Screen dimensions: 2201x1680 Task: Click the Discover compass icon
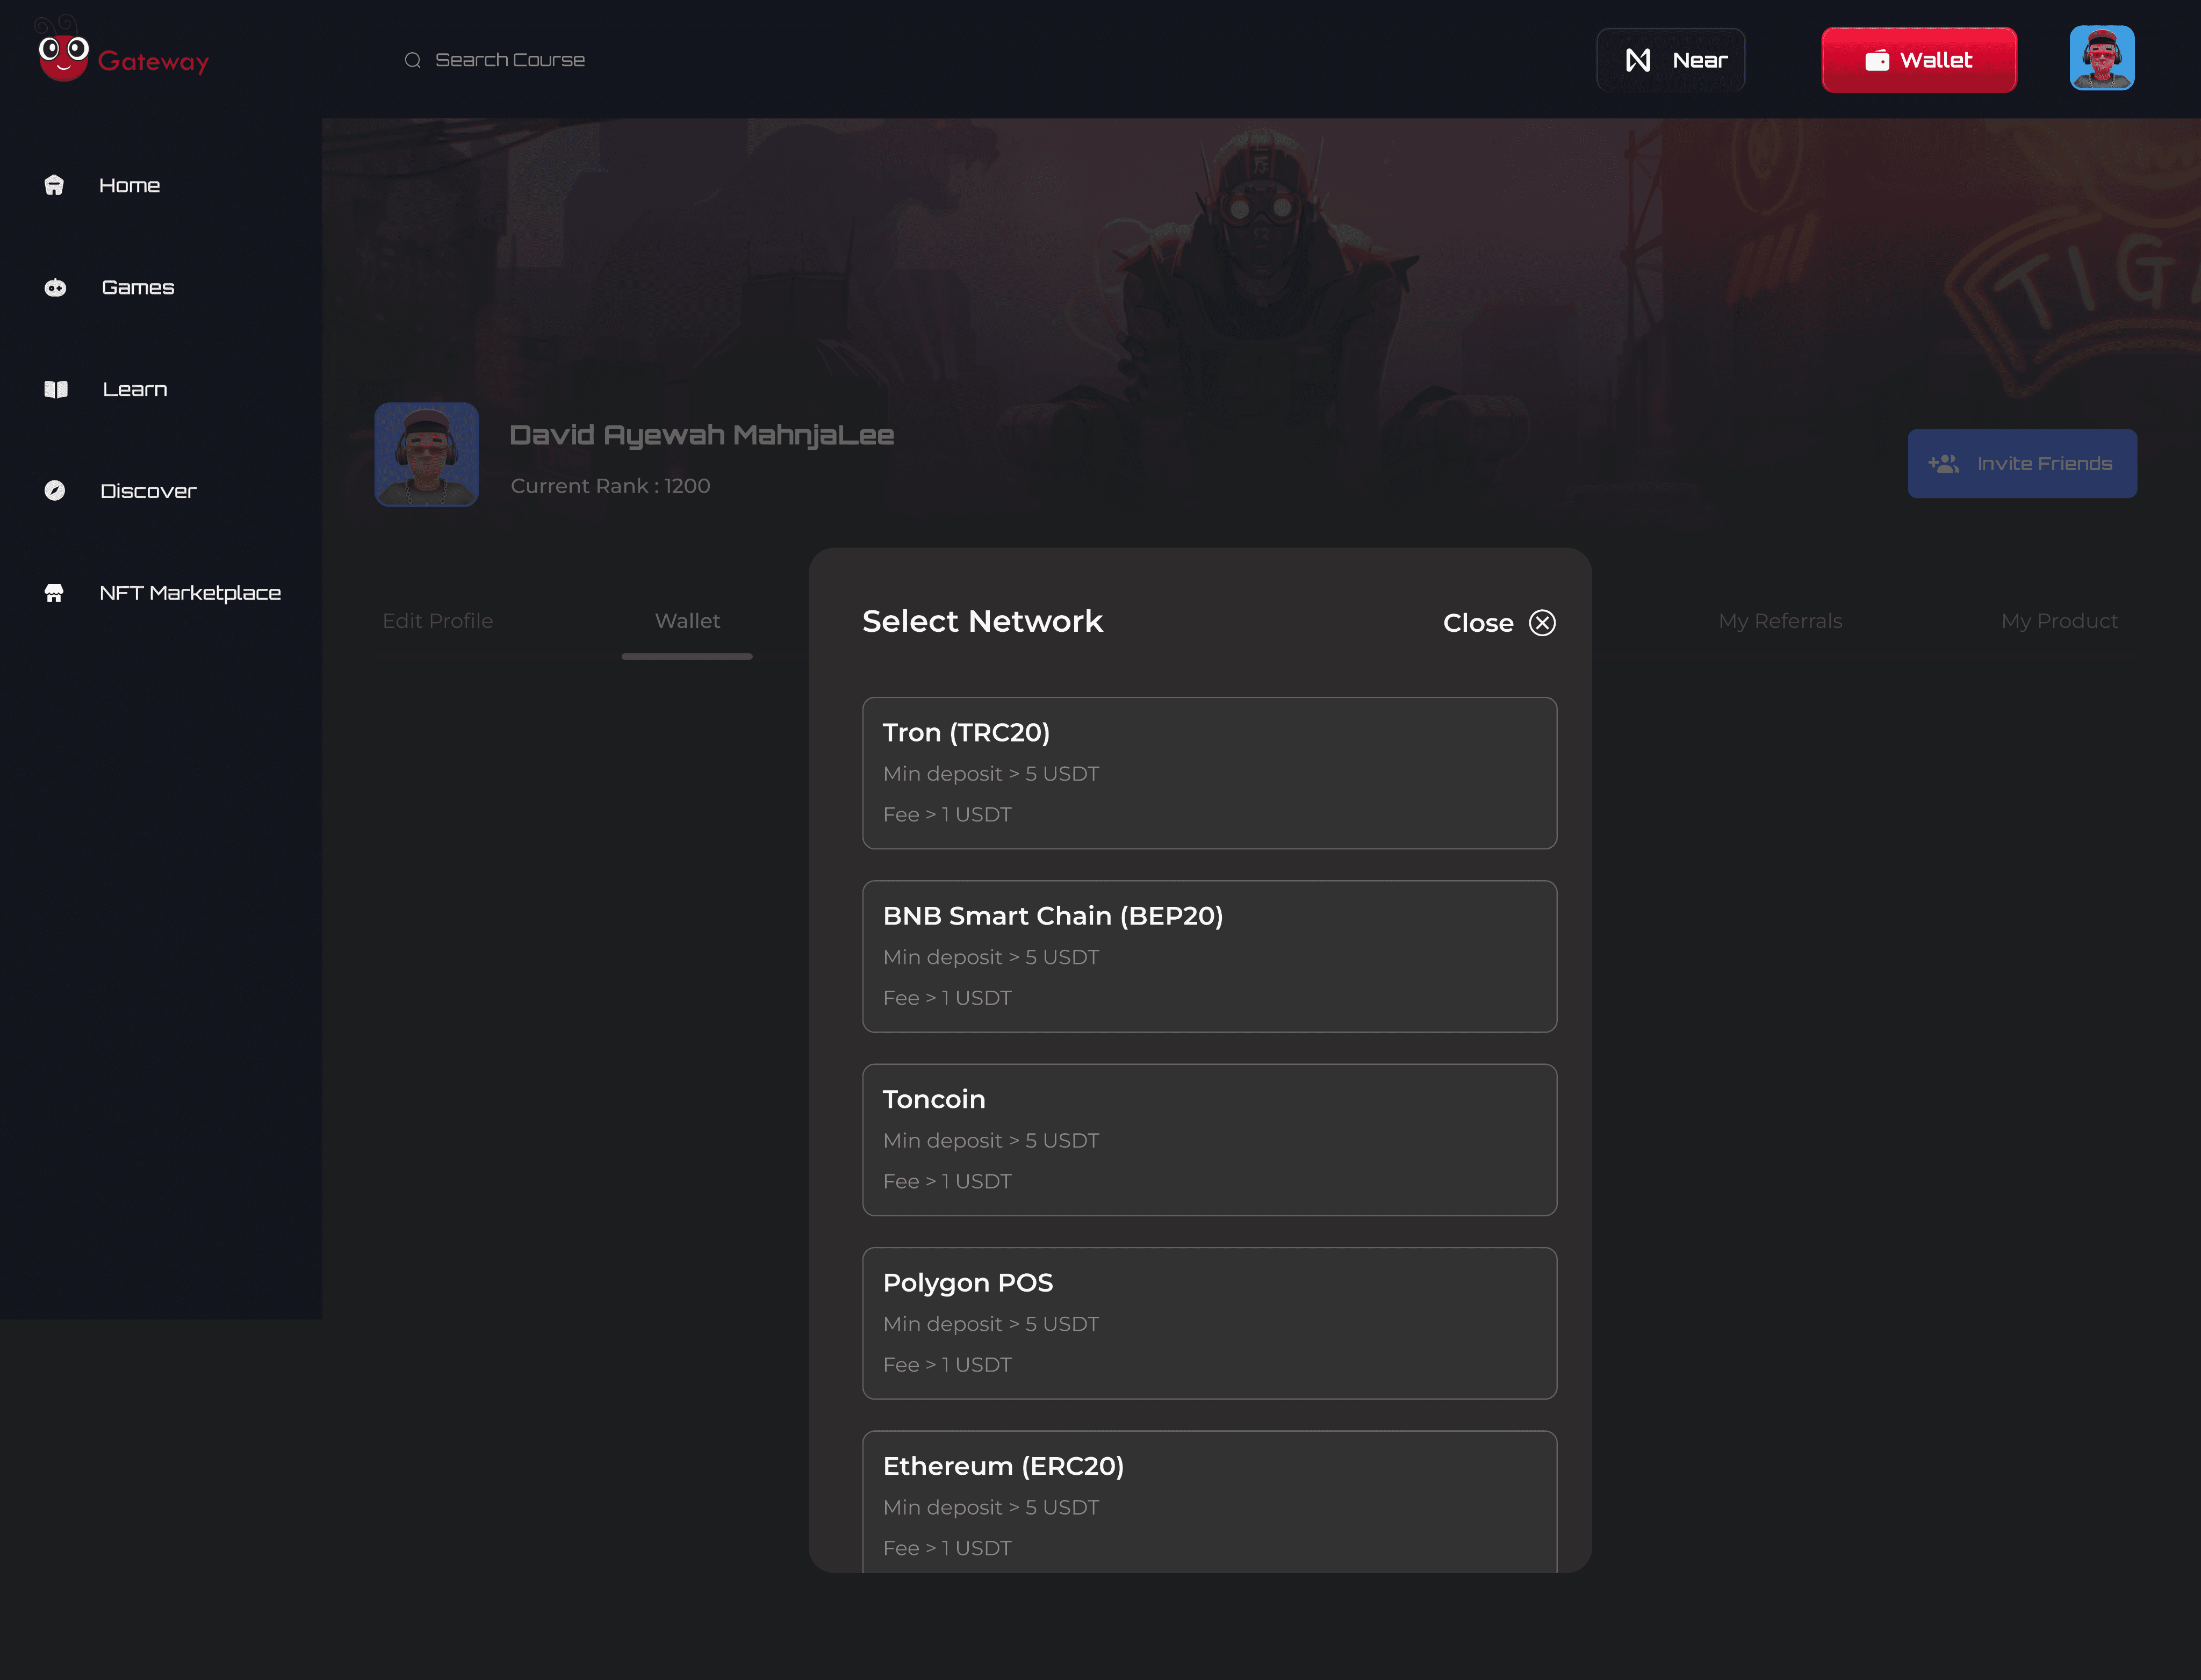pyautogui.click(x=55, y=490)
